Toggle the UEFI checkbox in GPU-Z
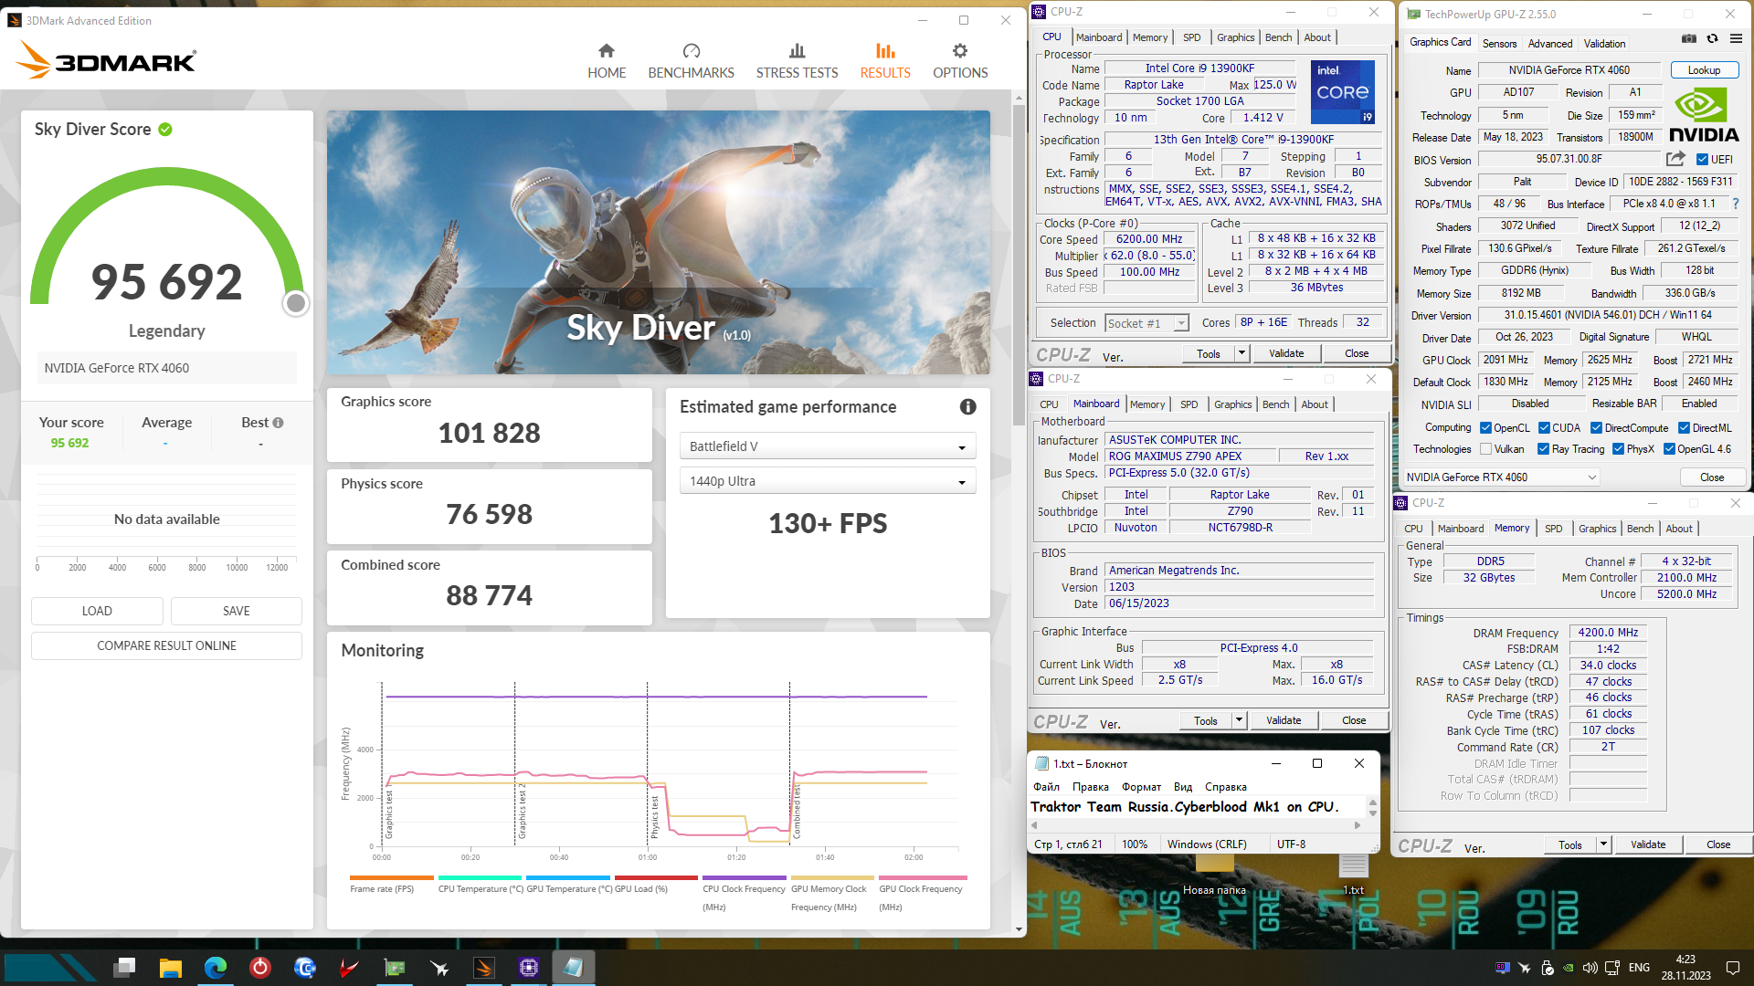This screenshot has width=1754, height=986. tap(1702, 160)
